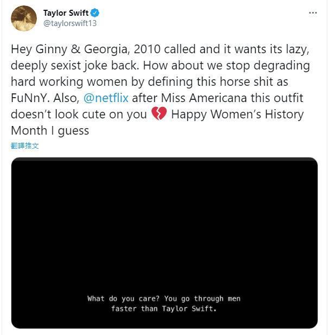This screenshot has height=335, width=329.
Task: Click the broken heart emoji
Action: click(159, 113)
